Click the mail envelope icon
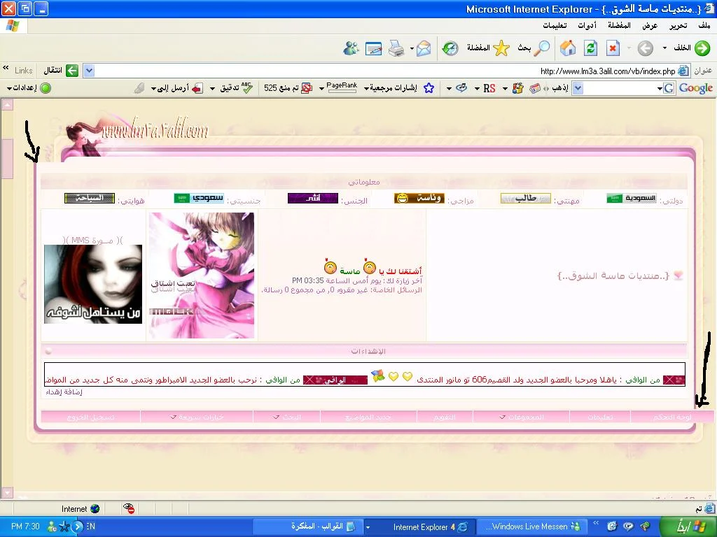Viewport: 717px width, 537px height. coord(424,48)
